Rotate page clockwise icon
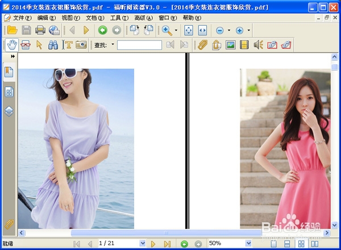This screenshot has height=250, width=341. 135,30
